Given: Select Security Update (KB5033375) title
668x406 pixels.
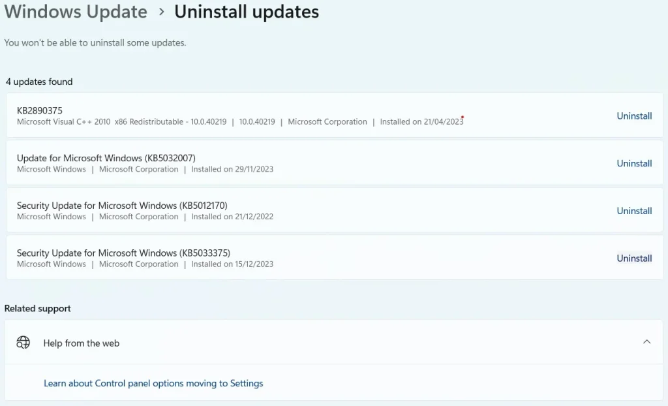Looking at the screenshot, I should (x=123, y=253).
